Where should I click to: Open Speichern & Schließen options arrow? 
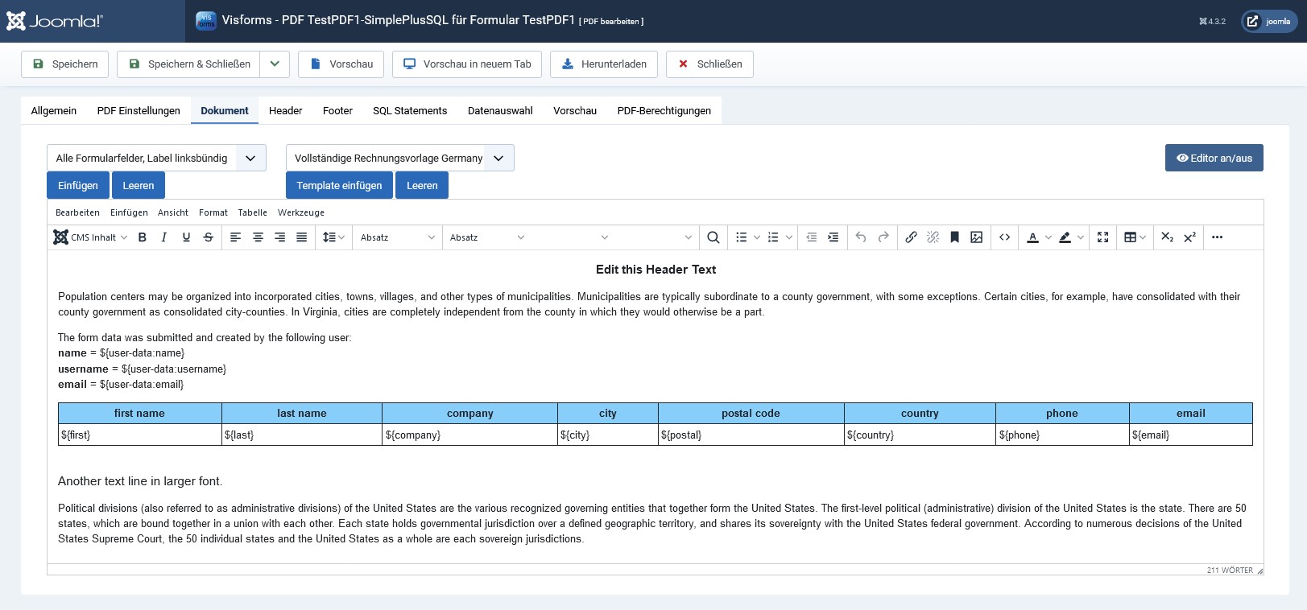point(275,64)
